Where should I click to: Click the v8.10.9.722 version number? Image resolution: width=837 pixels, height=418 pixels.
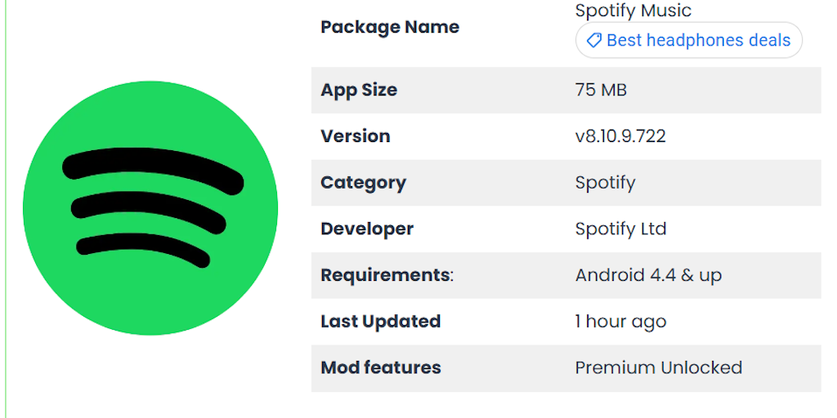(x=620, y=136)
